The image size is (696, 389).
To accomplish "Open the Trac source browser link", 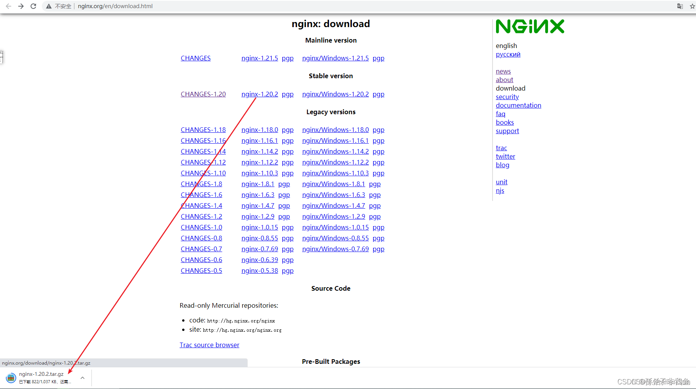I will point(209,345).
